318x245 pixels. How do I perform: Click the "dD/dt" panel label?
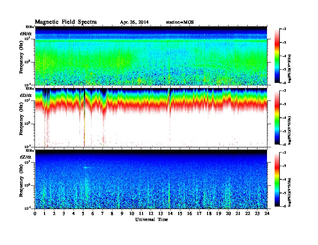coord(26,95)
